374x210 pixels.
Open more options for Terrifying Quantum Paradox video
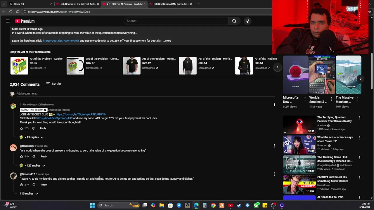(x=360, y=118)
